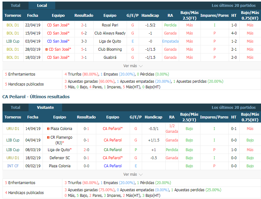Image resolution: width=261 pixels, height=199 pixels.
Task: Select the Local tab
Action: 42,6
